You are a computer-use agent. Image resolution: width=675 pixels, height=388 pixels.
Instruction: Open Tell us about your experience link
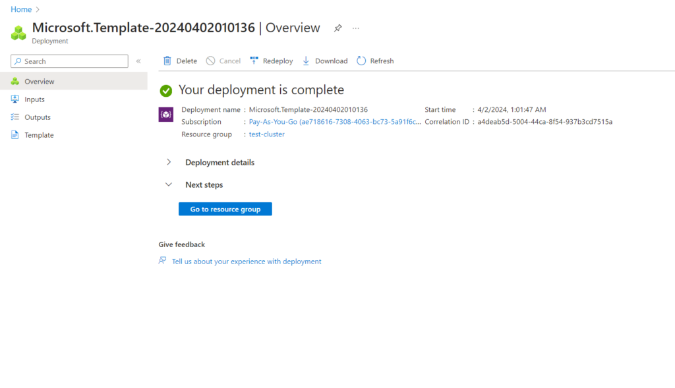[x=247, y=262]
